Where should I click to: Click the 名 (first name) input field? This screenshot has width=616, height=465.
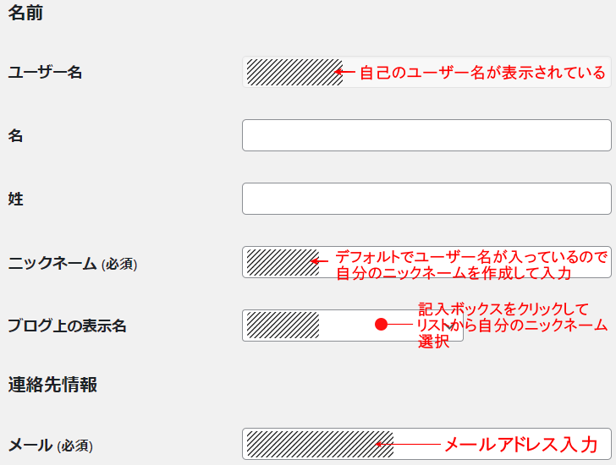[x=426, y=135]
